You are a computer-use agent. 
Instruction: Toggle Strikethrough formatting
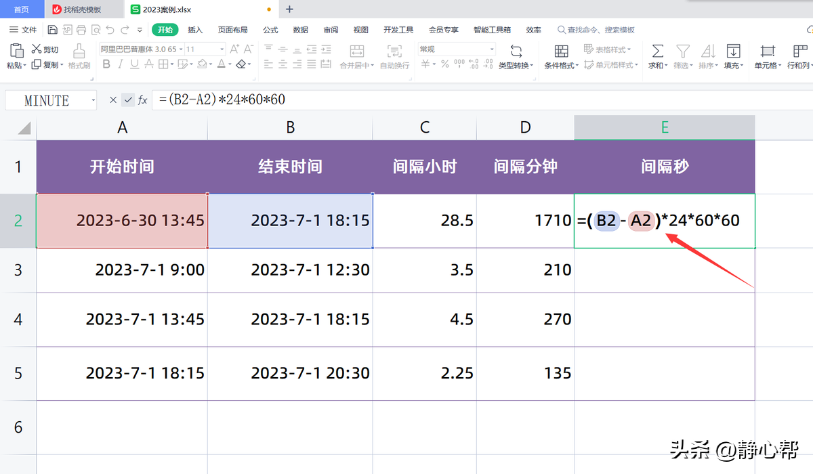pyautogui.click(x=149, y=64)
